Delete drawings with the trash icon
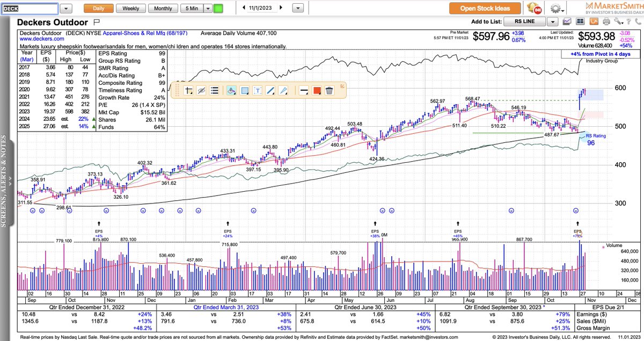The image size is (644, 341). click(x=330, y=91)
